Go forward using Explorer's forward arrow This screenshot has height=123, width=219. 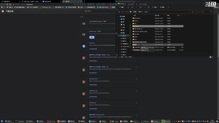click(122, 12)
